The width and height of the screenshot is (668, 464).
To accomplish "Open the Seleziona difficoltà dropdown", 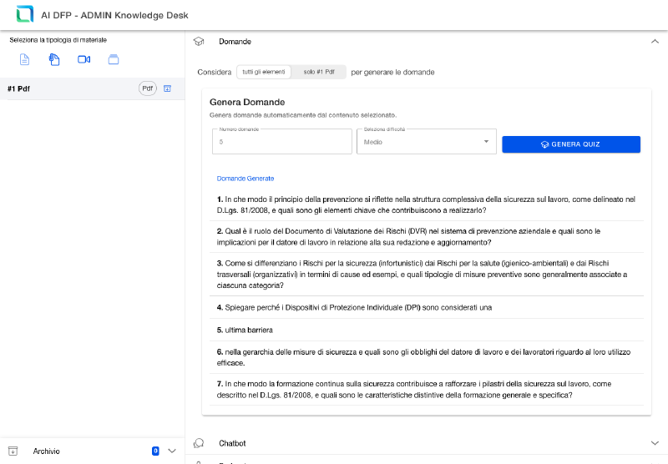I will click(x=427, y=142).
